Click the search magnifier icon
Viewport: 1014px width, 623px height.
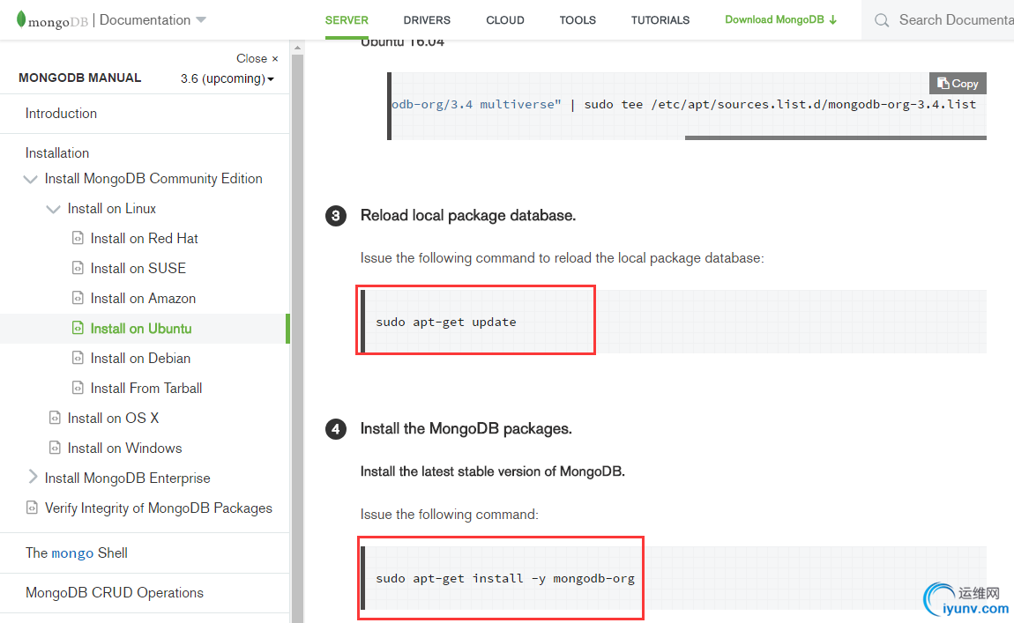pyautogui.click(x=882, y=20)
